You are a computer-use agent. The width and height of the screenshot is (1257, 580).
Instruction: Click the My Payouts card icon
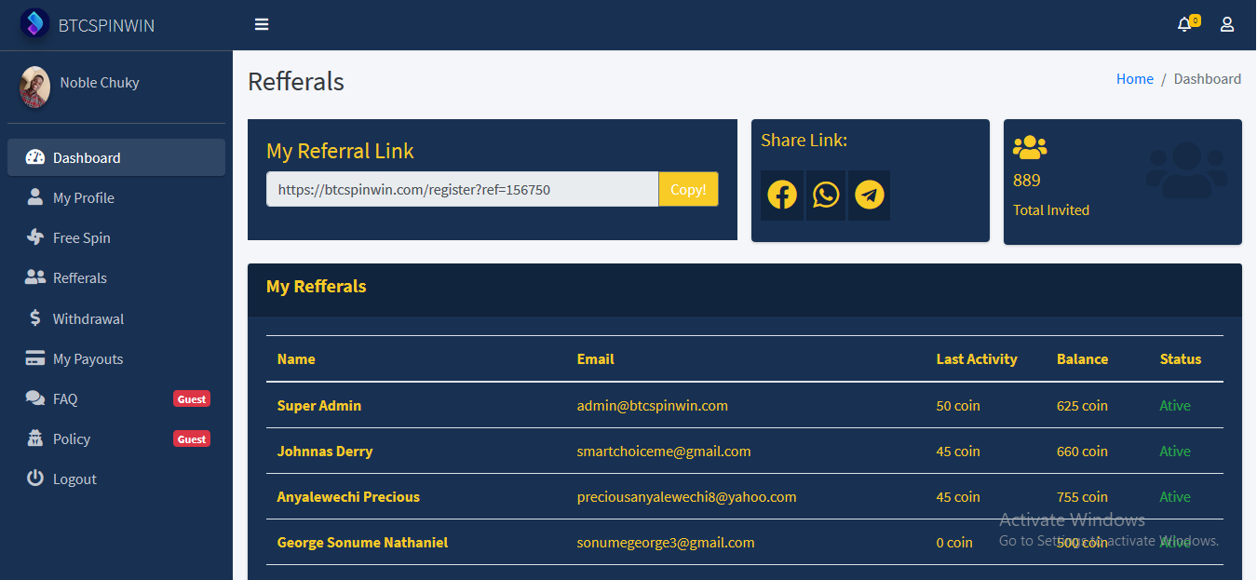click(x=35, y=358)
